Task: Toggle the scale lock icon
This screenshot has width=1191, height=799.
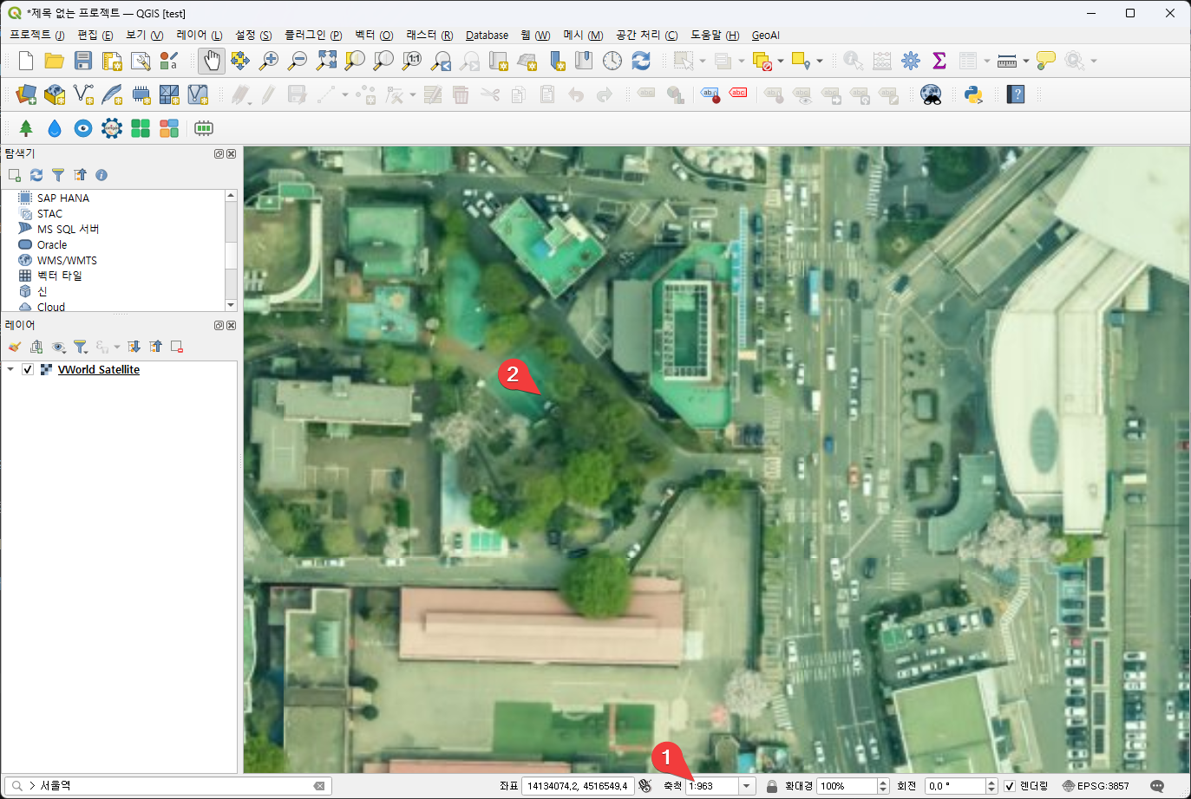Action: [771, 786]
